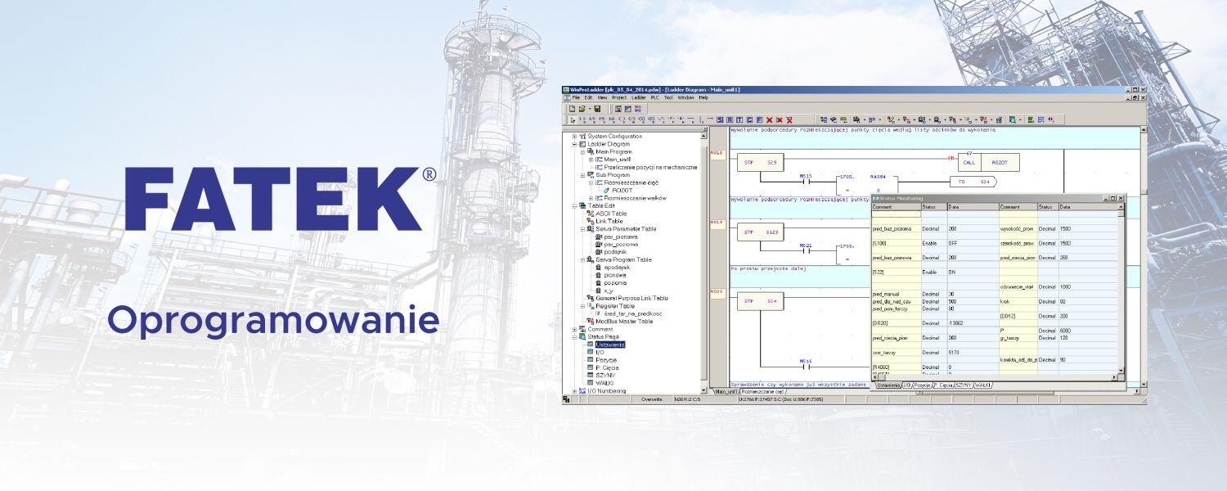The height and width of the screenshot is (491, 1227).
Task: Open the File menu
Action: pyautogui.click(x=576, y=97)
